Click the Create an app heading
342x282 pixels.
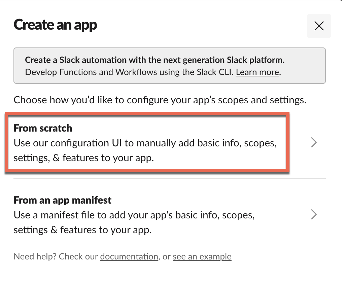coord(55,25)
